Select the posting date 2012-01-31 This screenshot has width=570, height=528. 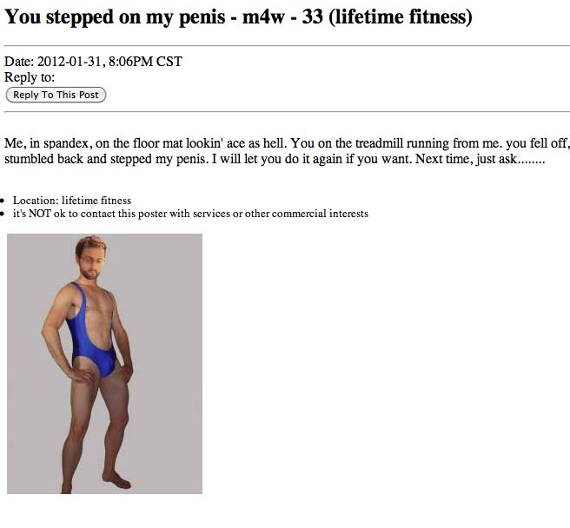(75, 62)
